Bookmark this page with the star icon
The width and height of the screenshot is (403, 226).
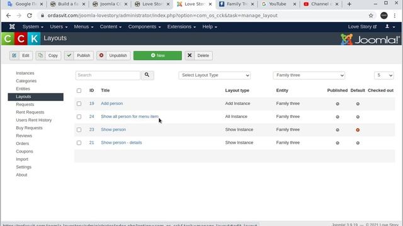click(x=371, y=16)
